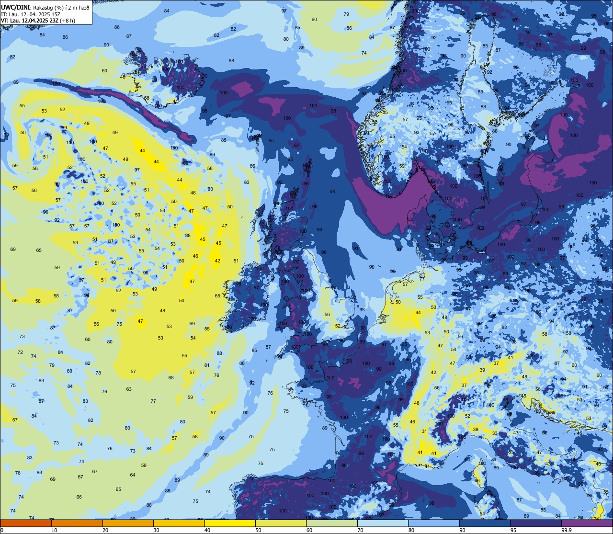
Task: Click the VT: Lau. 12.04.2025 23Z line
Action: click(38, 21)
